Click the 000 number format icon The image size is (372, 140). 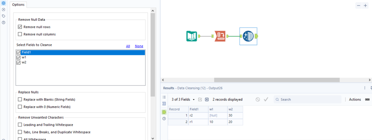click(x=367, y=100)
